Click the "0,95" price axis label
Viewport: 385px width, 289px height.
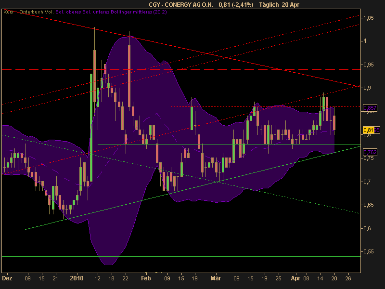[369, 65]
